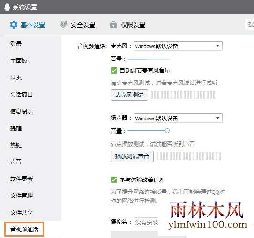The width and height of the screenshot is (254, 238).
Task: Open 文件管理 in the sidebar
Action: 22,195
